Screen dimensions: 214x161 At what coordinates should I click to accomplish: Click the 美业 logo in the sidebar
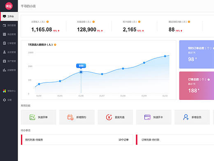click(9, 6)
